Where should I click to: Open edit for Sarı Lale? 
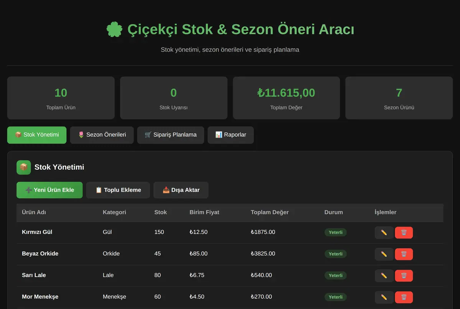click(x=384, y=276)
